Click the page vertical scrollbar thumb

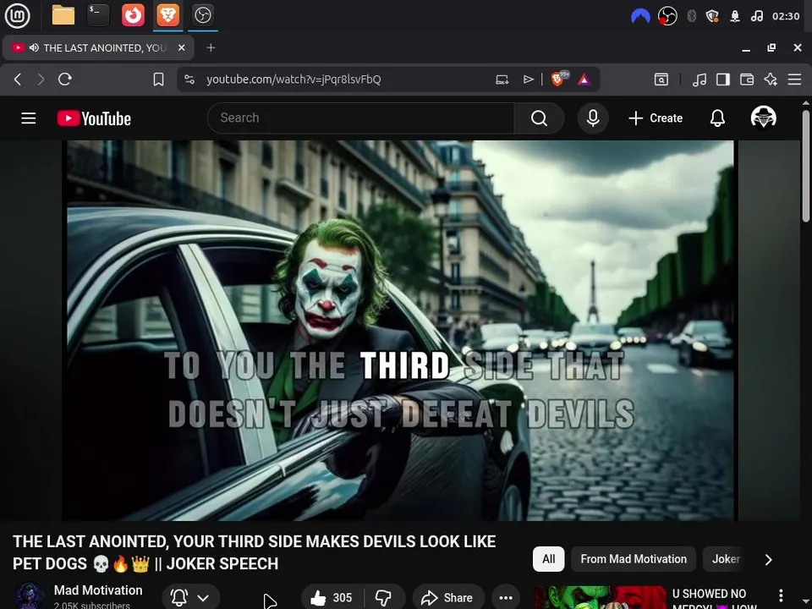click(x=806, y=166)
